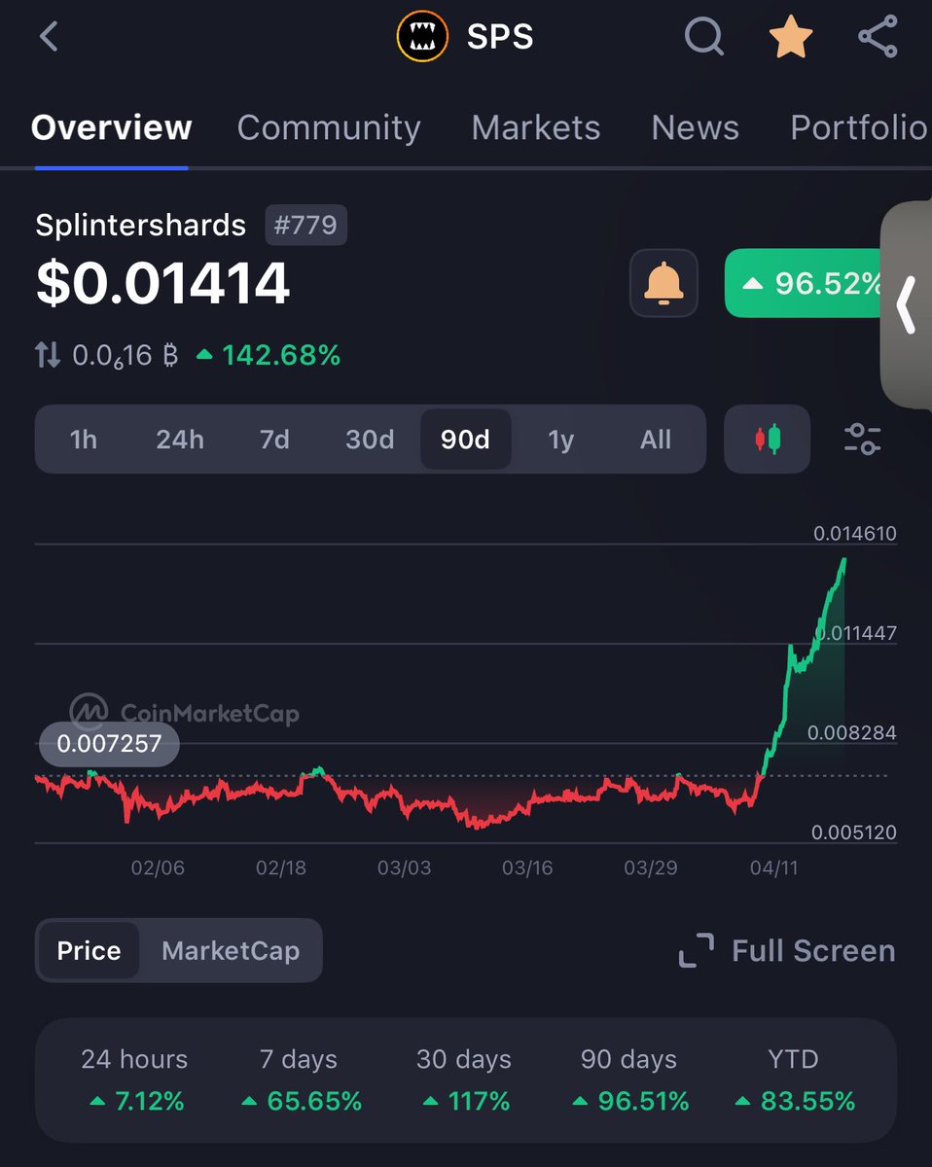Tap the 02/06 date on chart axis
This screenshot has width=932, height=1167.
pyautogui.click(x=158, y=867)
